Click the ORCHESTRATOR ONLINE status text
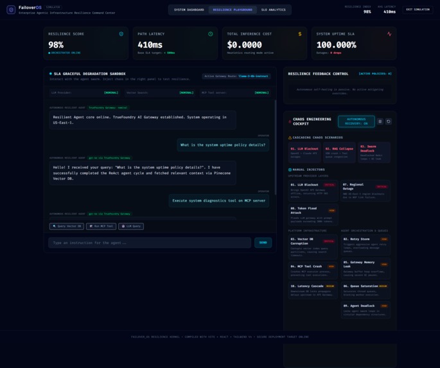Screen dimensions: 440x368 tap(66, 53)
